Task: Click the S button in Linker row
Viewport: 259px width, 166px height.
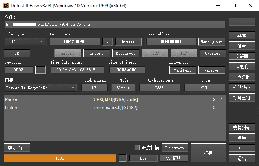Action: [214, 108]
